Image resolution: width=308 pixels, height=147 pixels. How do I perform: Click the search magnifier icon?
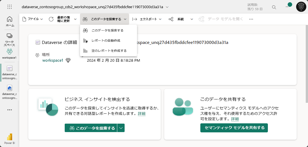pyautogui.click(x=274, y=7)
